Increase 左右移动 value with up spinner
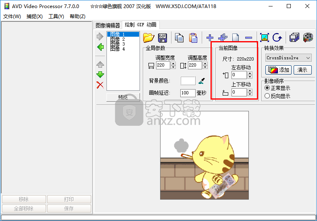 250,73
